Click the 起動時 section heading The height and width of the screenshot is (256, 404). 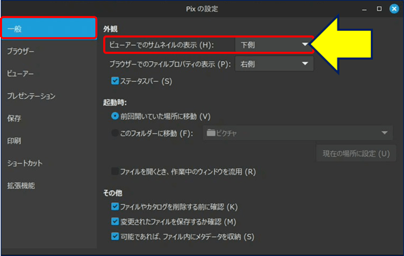point(115,103)
